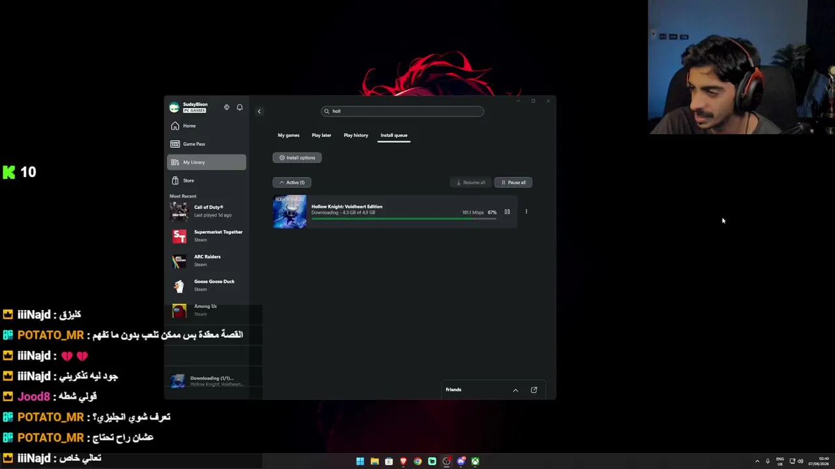
Task: Go to Home in the sidebar
Action: click(x=207, y=126)
